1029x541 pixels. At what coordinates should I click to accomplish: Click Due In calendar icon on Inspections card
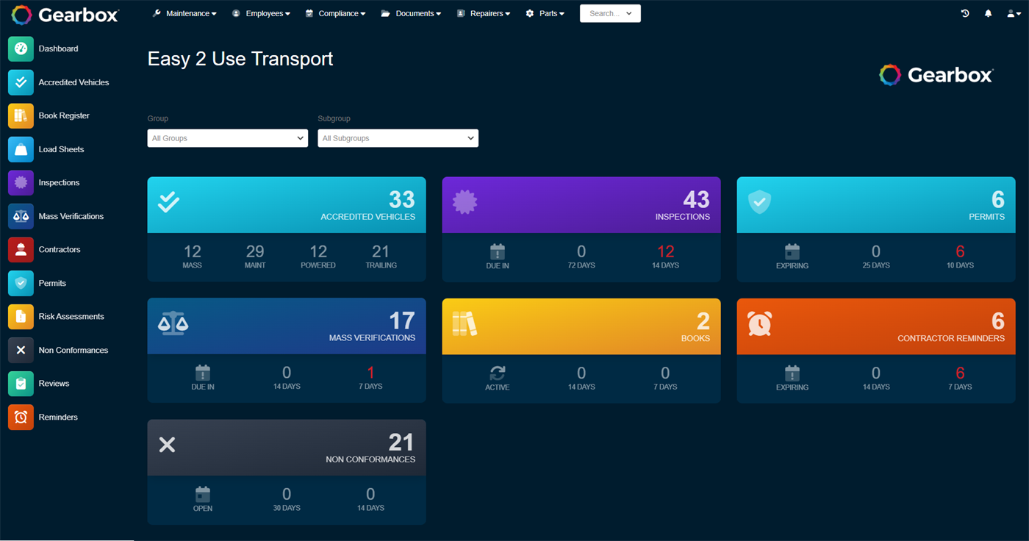point(498,251)
